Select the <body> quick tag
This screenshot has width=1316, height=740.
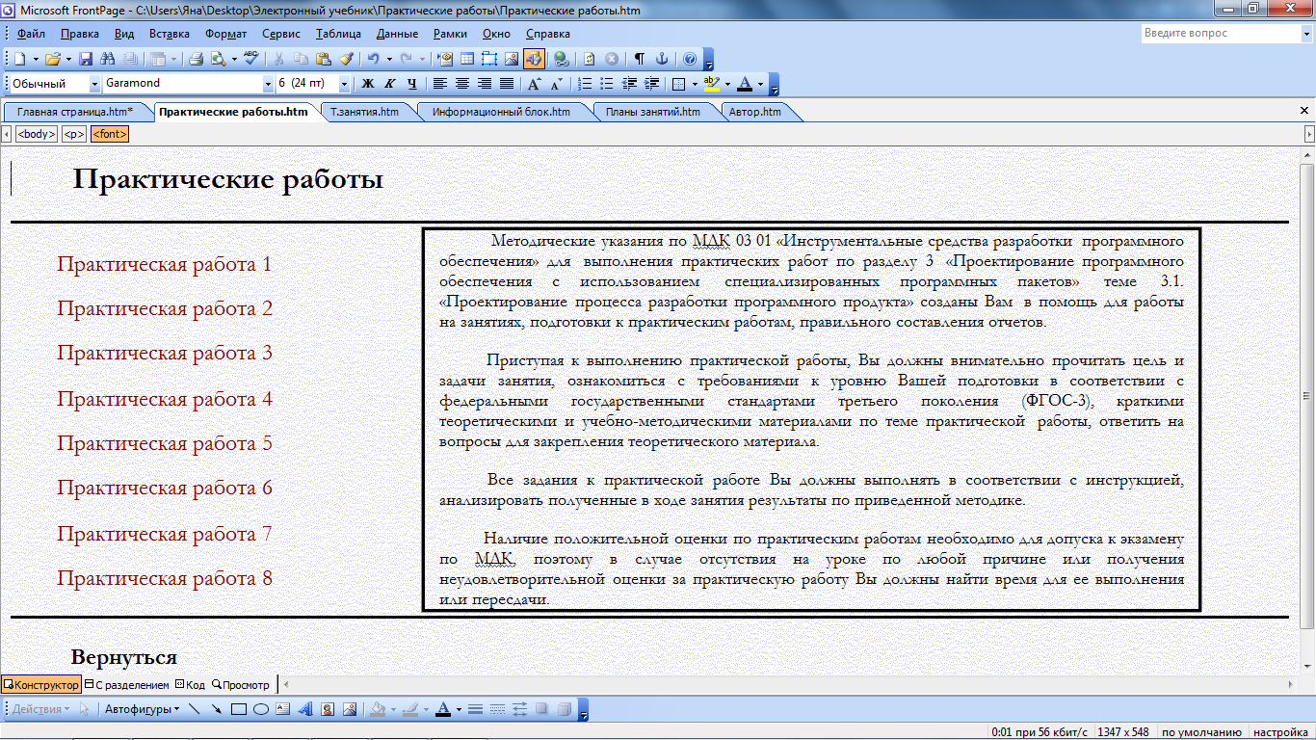click(37, 134)
